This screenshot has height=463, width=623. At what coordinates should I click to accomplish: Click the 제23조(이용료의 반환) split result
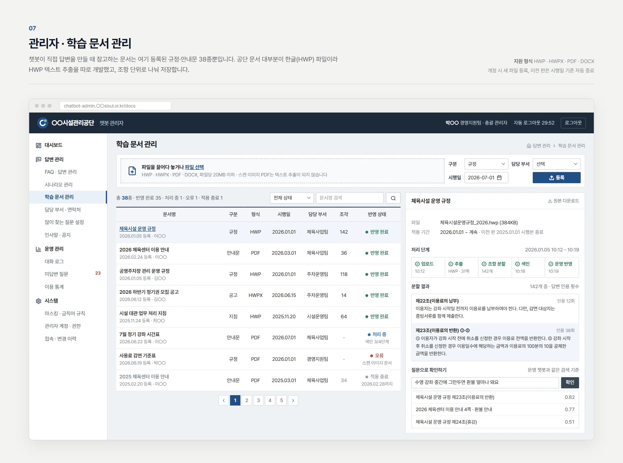click(495, 342)
